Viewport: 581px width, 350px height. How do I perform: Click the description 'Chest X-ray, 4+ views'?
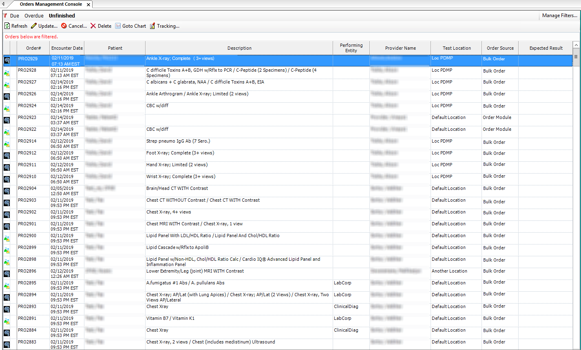169,212
